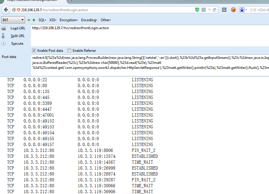Click the Split URL button label

coord(18,36)
